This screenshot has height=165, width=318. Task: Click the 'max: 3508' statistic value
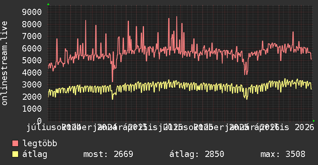click(x=283, y=154)
